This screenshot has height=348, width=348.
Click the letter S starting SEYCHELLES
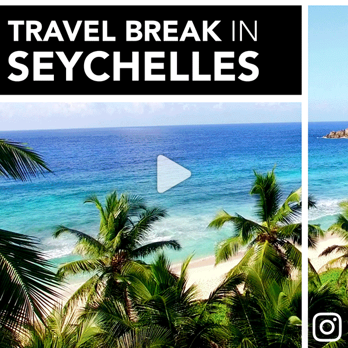18,66
